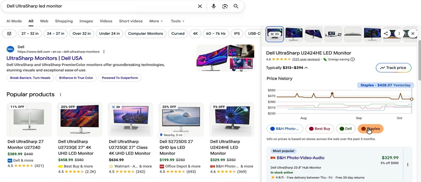421x182 pixels.
Task: Open energy-saving info icon
Action: 352,59
